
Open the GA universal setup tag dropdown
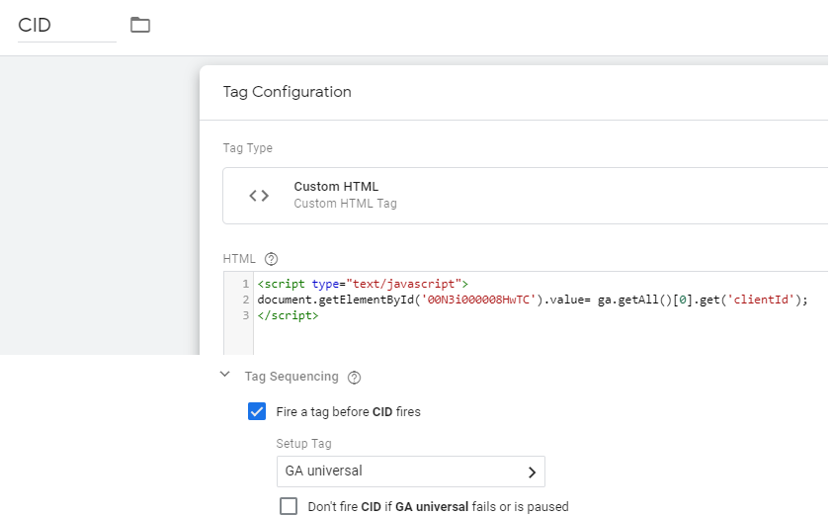pos(411,472)
